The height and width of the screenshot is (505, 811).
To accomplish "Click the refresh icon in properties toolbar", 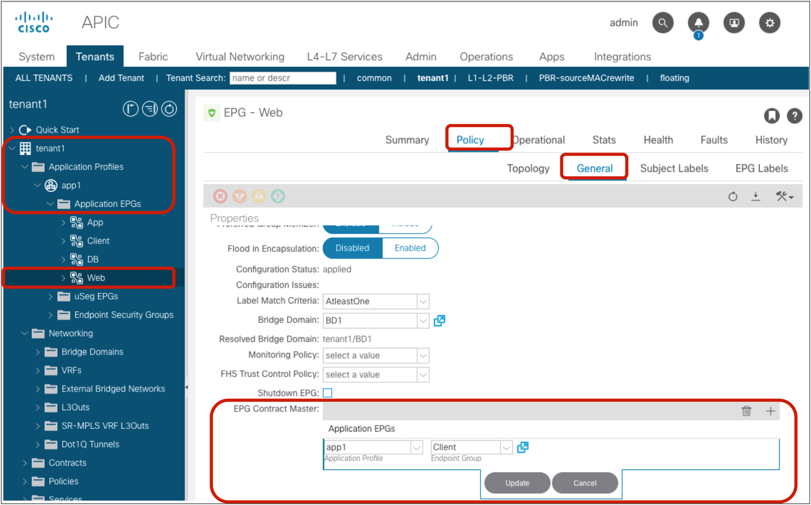I will [733, 197].
